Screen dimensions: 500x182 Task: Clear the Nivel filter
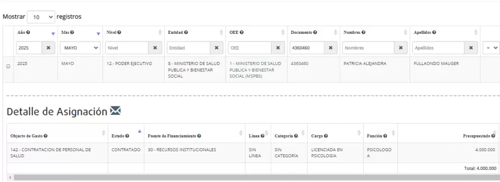pos(155,48)
